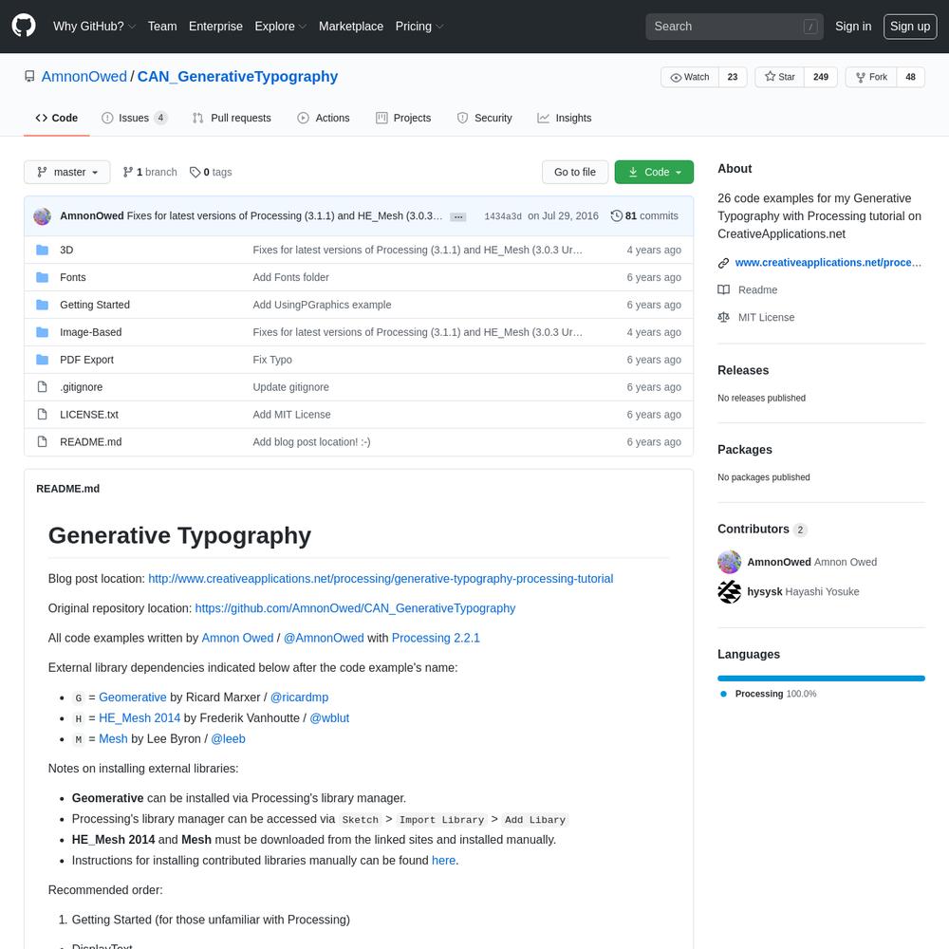Click hysysk contributor avatar
Screen dimensions: 949x949
[729, 592]
